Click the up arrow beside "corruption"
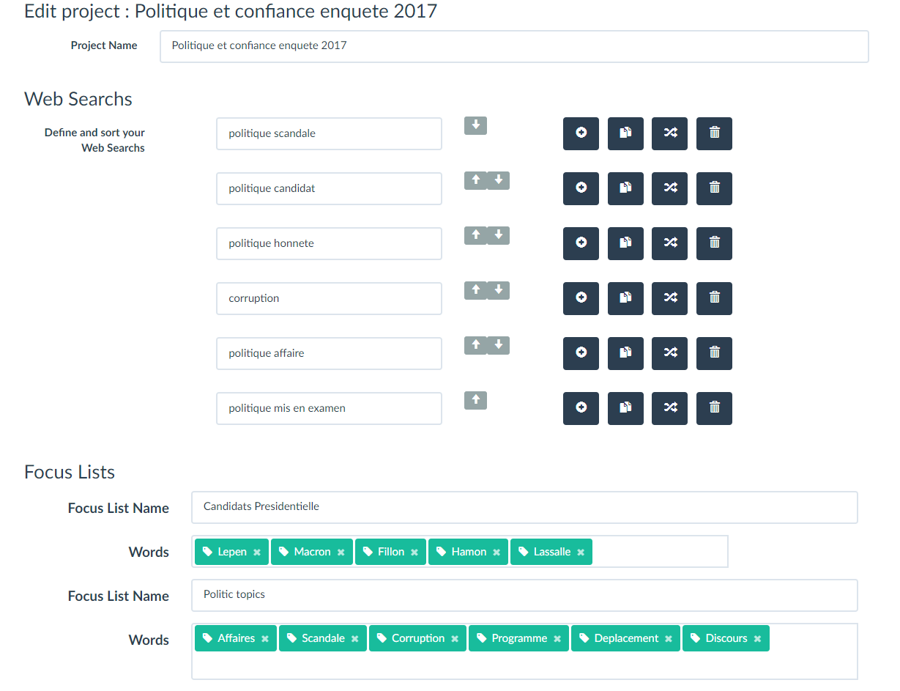This screenshot has width=900, height=691. 475,290
